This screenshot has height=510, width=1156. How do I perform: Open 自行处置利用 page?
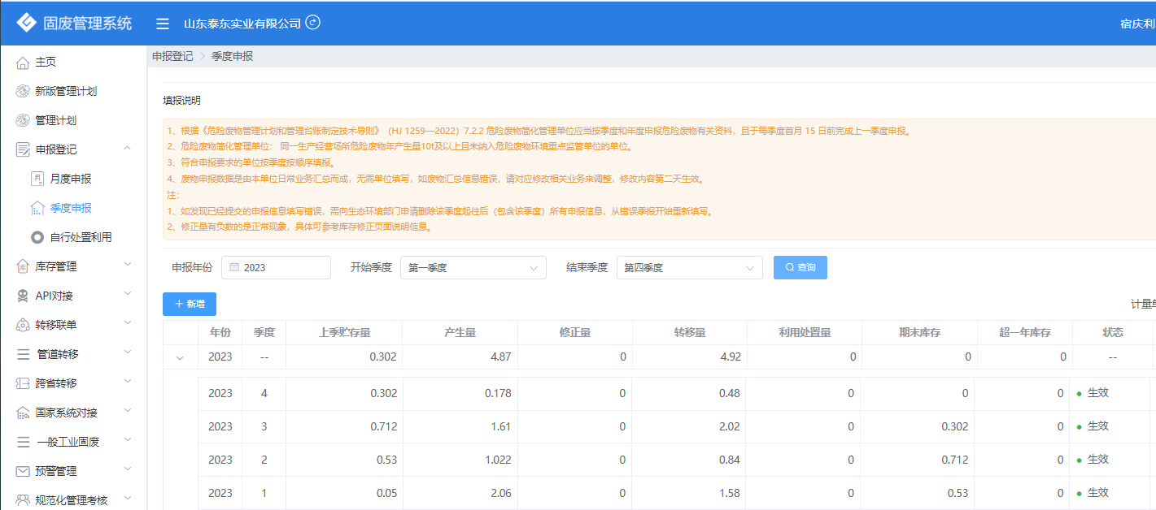(80, 237)
